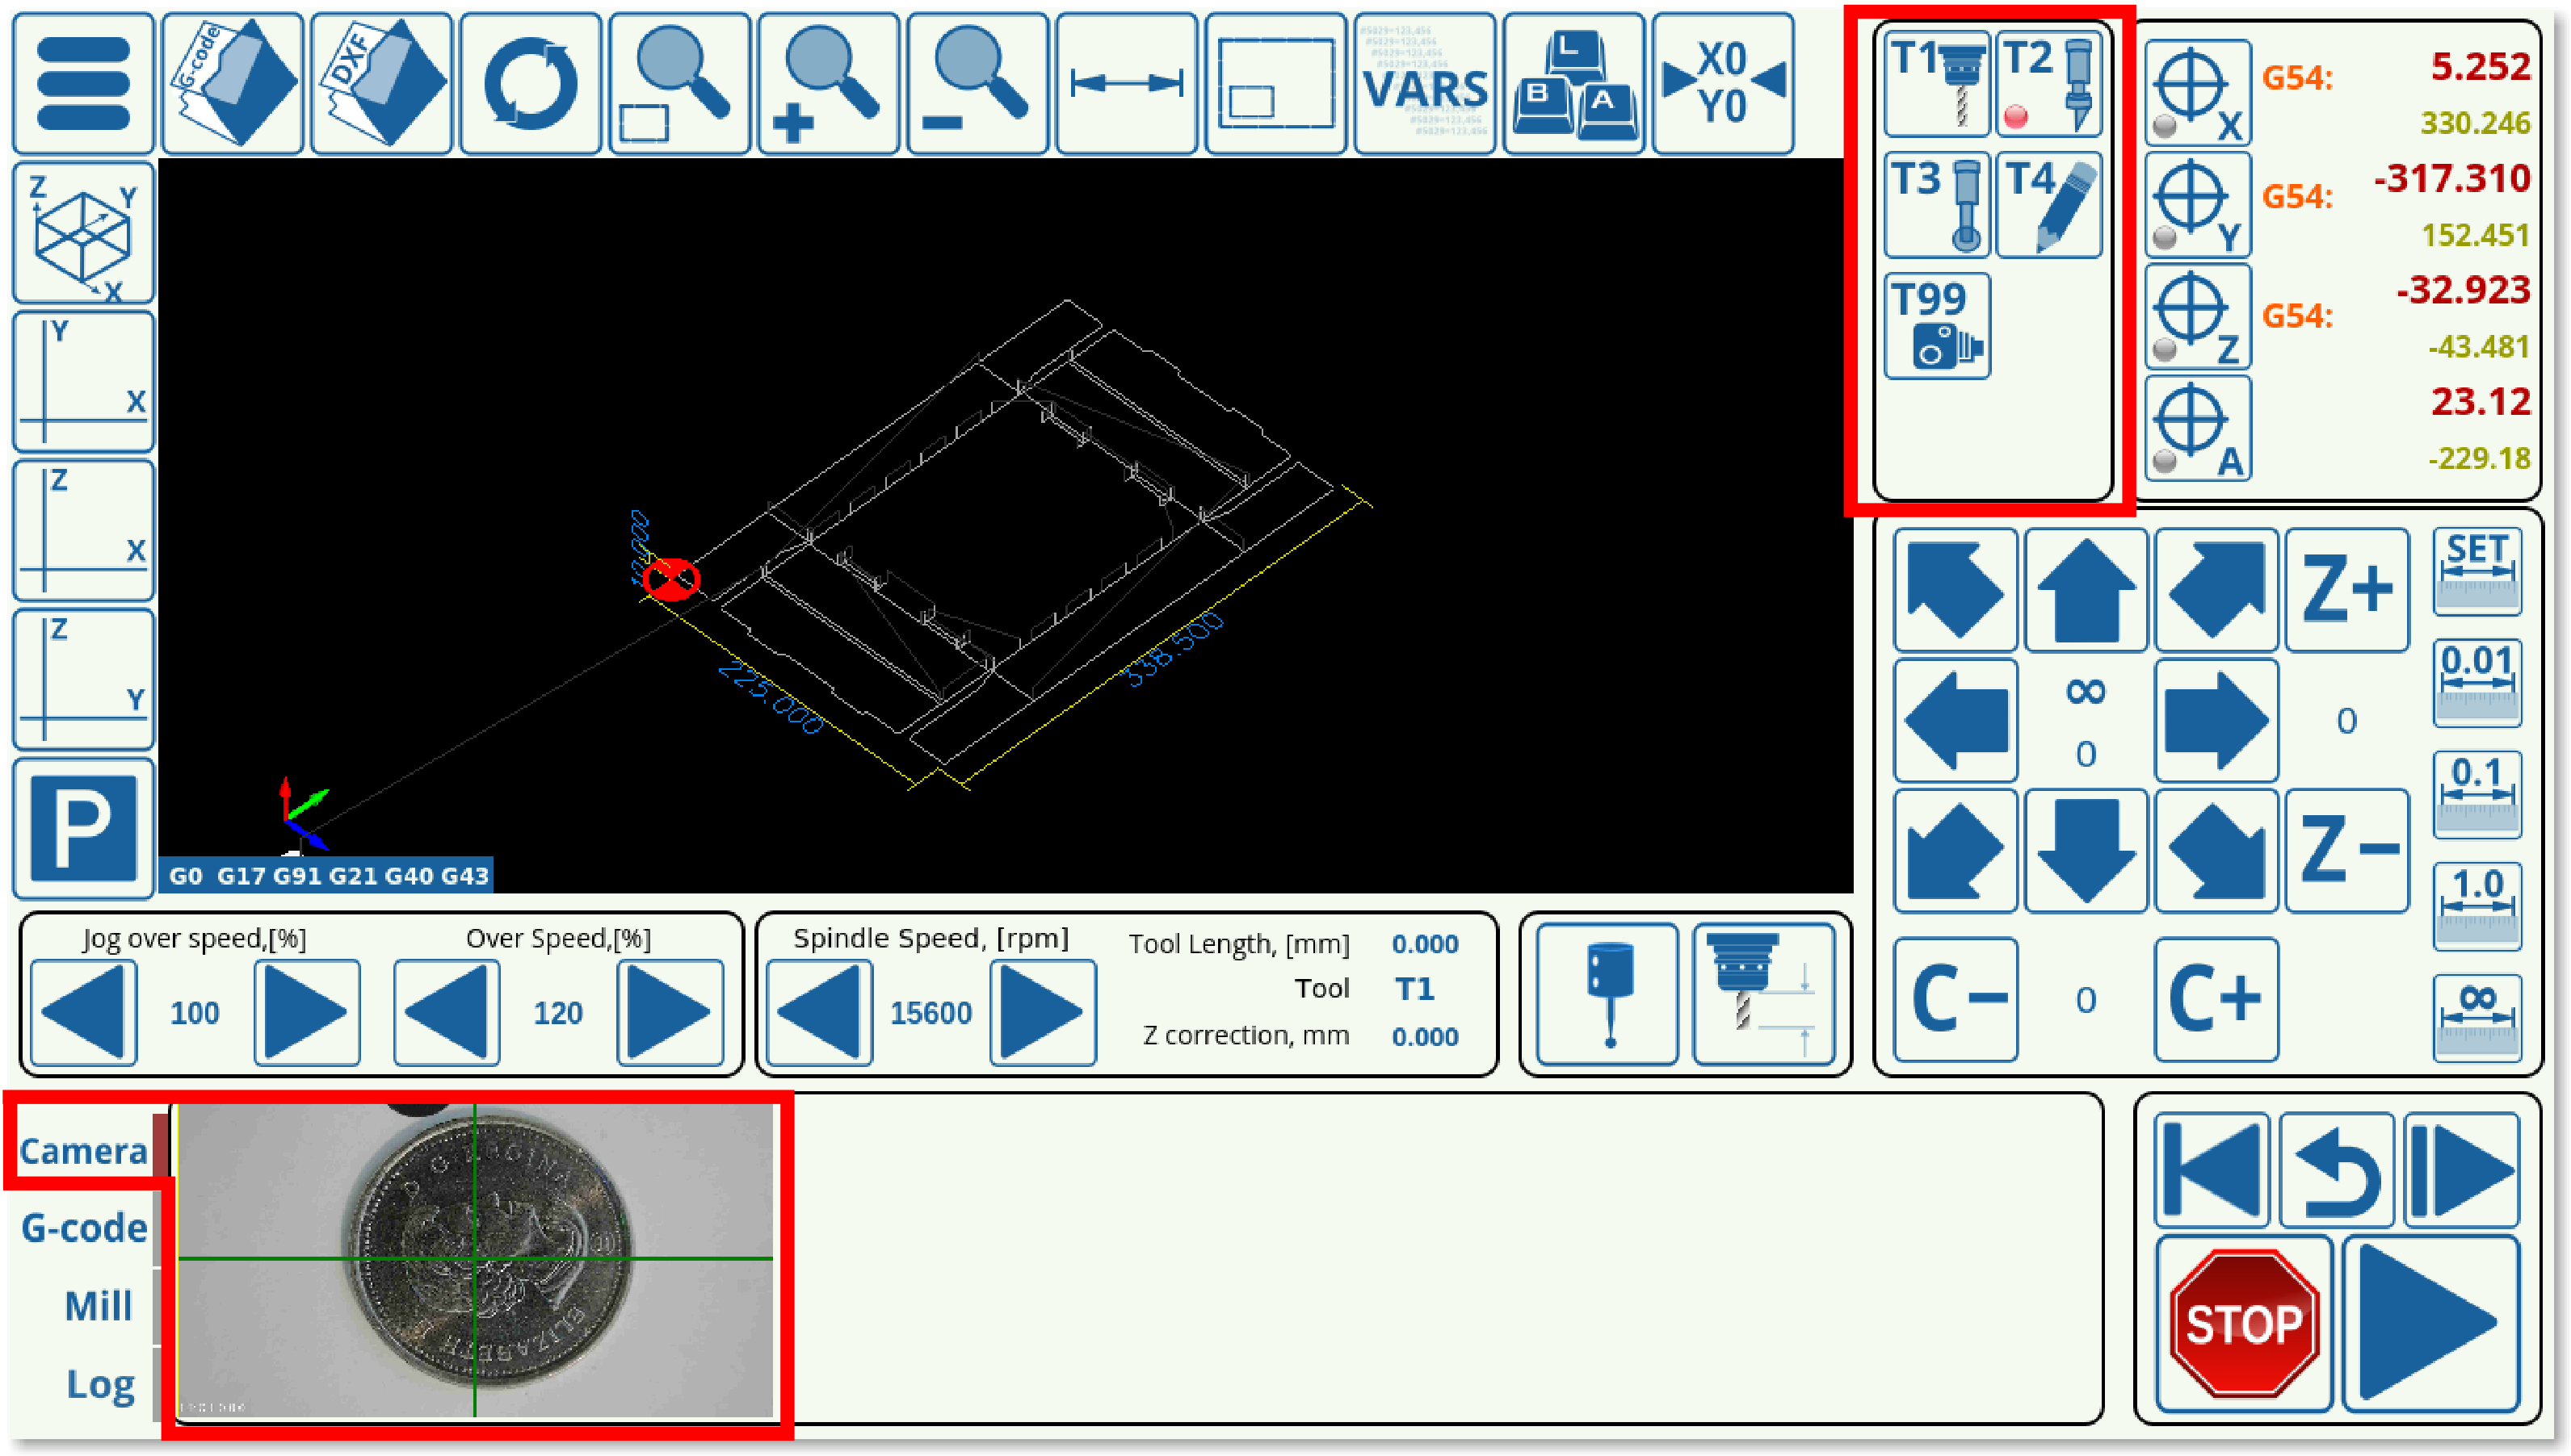The width and height of the screenshot is (2571, 1456).
Task: Zero the X axis work offset
Action: (2197, 92)
